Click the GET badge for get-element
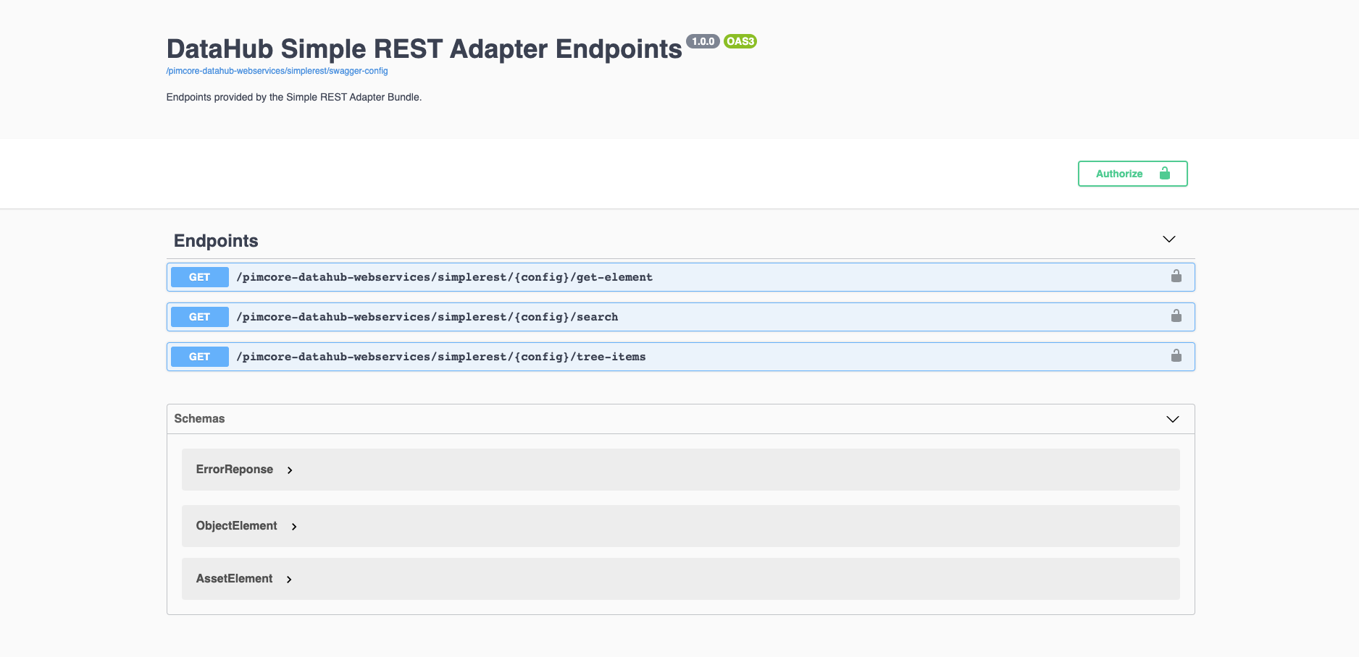The height and width of the screenshot is (657, 1359). click(199, 277)
